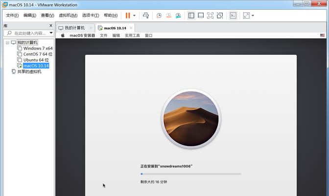
Task: Toggle the library sidebar view
Action: coord(191,15)
